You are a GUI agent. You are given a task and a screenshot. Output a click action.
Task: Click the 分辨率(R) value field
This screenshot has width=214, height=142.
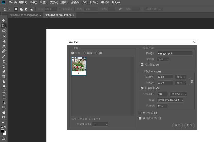[162, 94]
